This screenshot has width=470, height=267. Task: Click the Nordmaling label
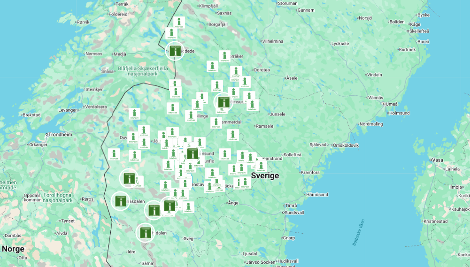tap(371, 124)
